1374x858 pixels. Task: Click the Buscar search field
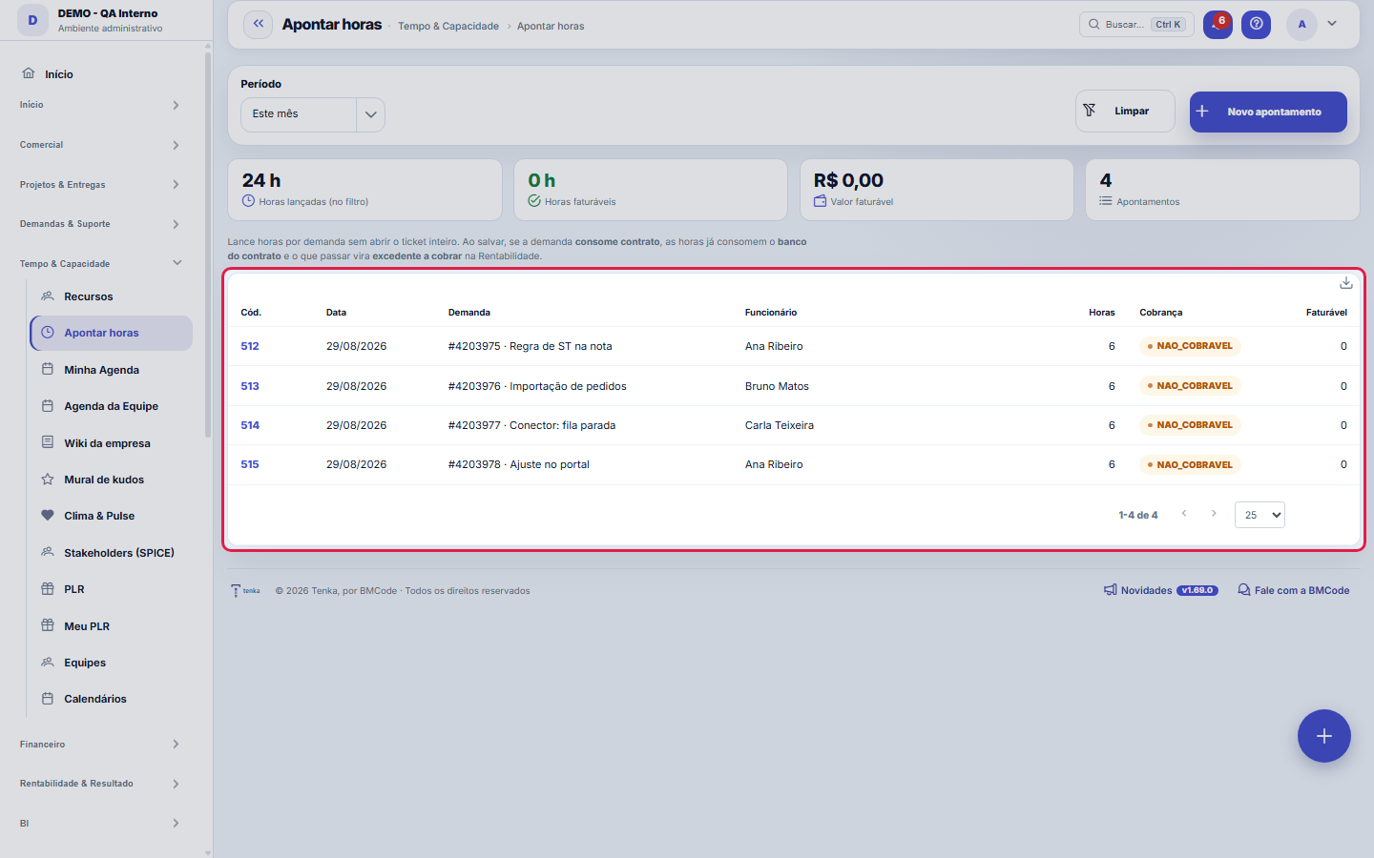coord(1136,25)
